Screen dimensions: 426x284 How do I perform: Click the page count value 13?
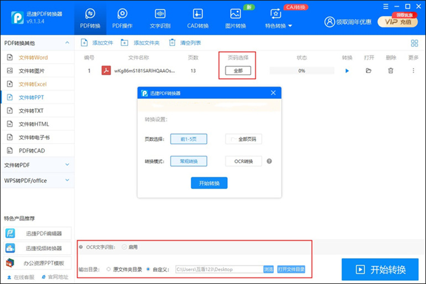click(193, 71)
